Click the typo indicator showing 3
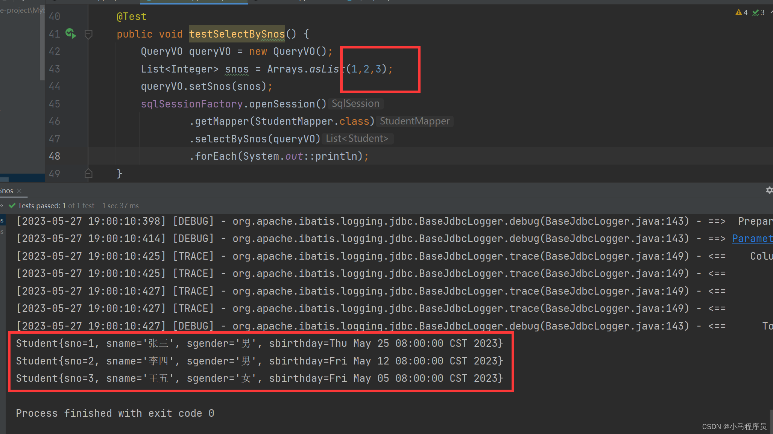 click(x=758, y=12)
